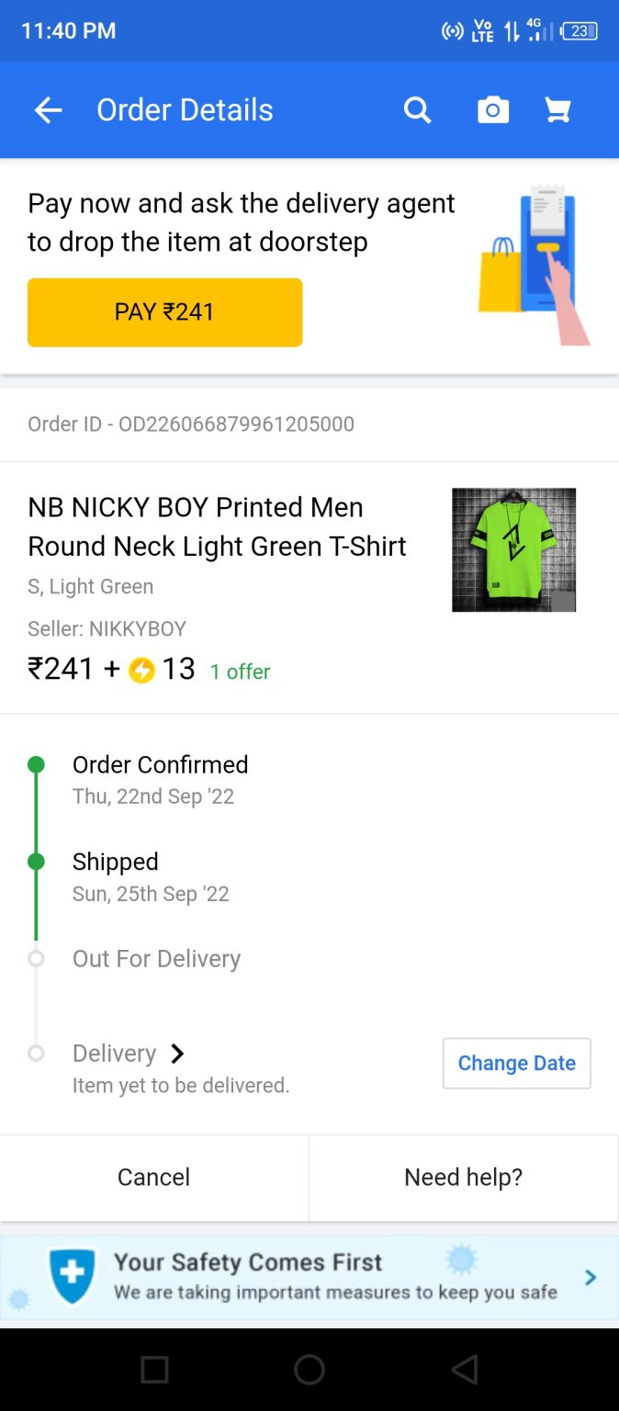Tap the Shipped timeline marker

tap(36, 862)
